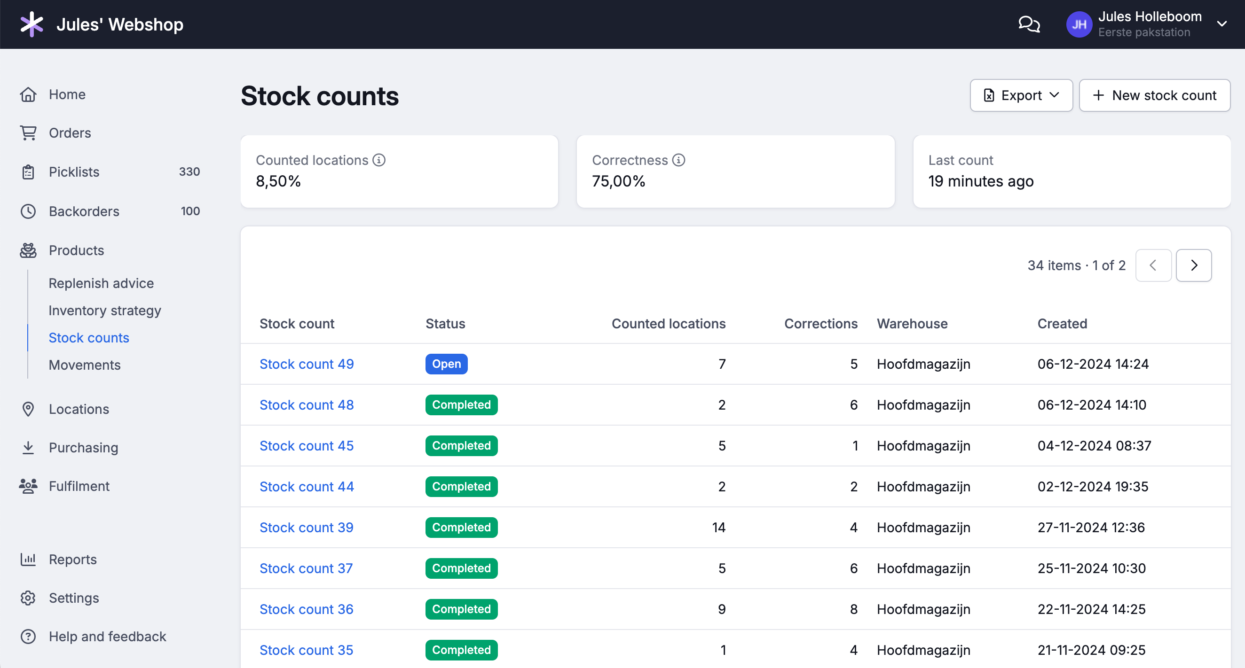Open the Stock count 35 link
This screenshot has height=668, width=1245.
tap(307, 650)
